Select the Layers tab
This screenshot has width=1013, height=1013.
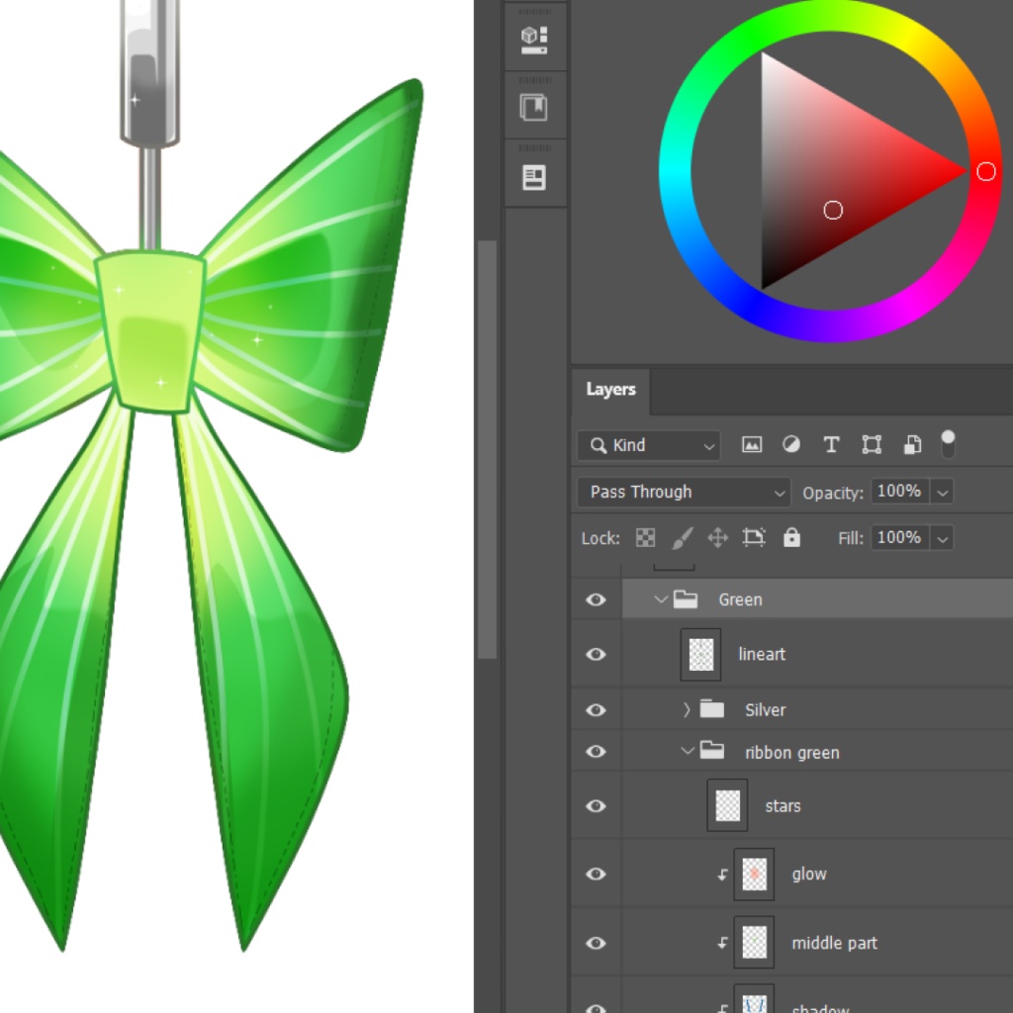610,390
